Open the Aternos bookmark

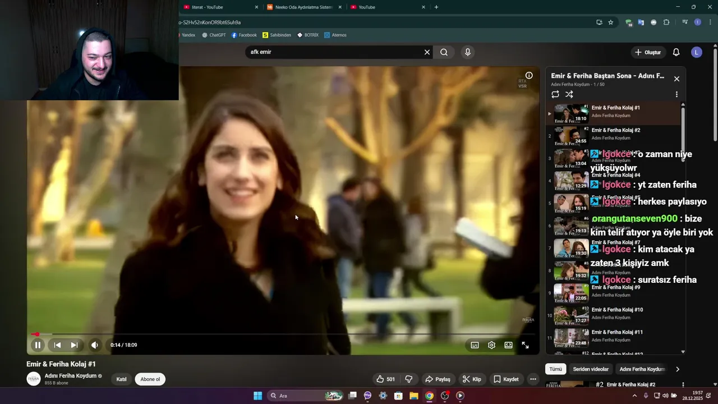[335, 35]
